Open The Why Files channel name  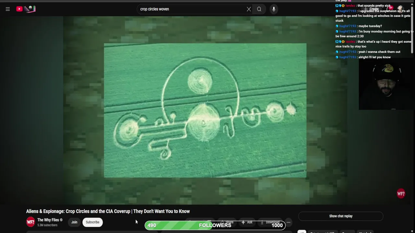(48, 220)
